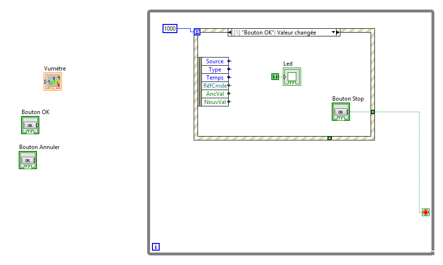The image size is (443, 265).
Task: Click the Type event data item
Action: [215, 69]
